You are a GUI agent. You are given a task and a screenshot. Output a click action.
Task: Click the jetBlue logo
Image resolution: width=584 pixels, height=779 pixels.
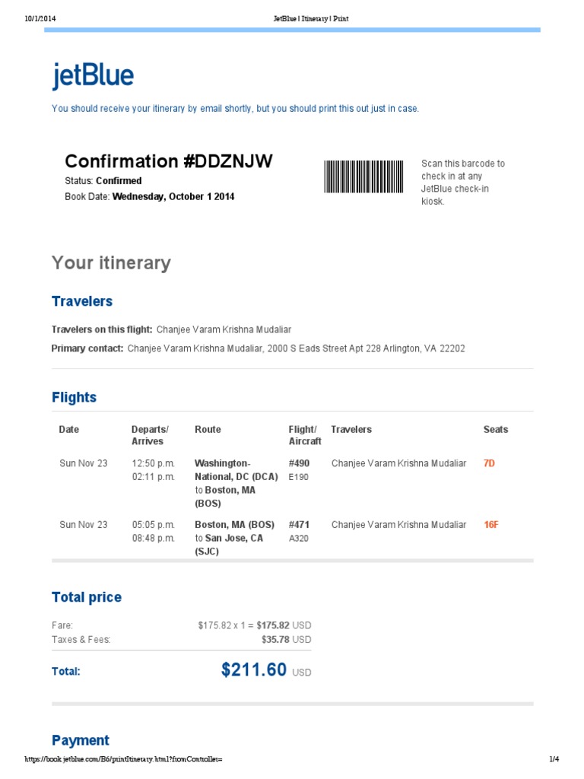pos(93,76)
